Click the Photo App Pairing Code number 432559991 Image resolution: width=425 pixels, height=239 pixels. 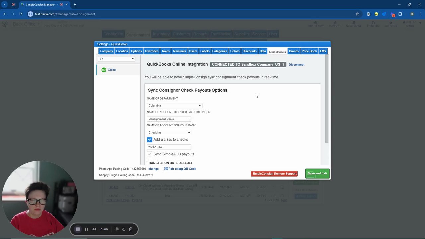[139, 169]
